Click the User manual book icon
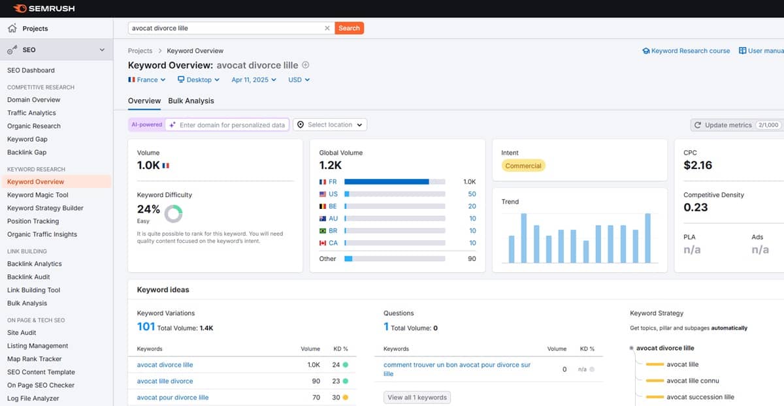The image size is (784, 406). [742, 50]
